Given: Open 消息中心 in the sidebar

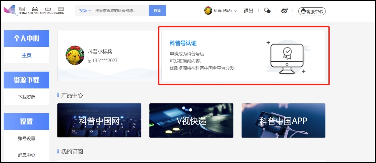Looking at the screenshot, I should pos(27,155).
